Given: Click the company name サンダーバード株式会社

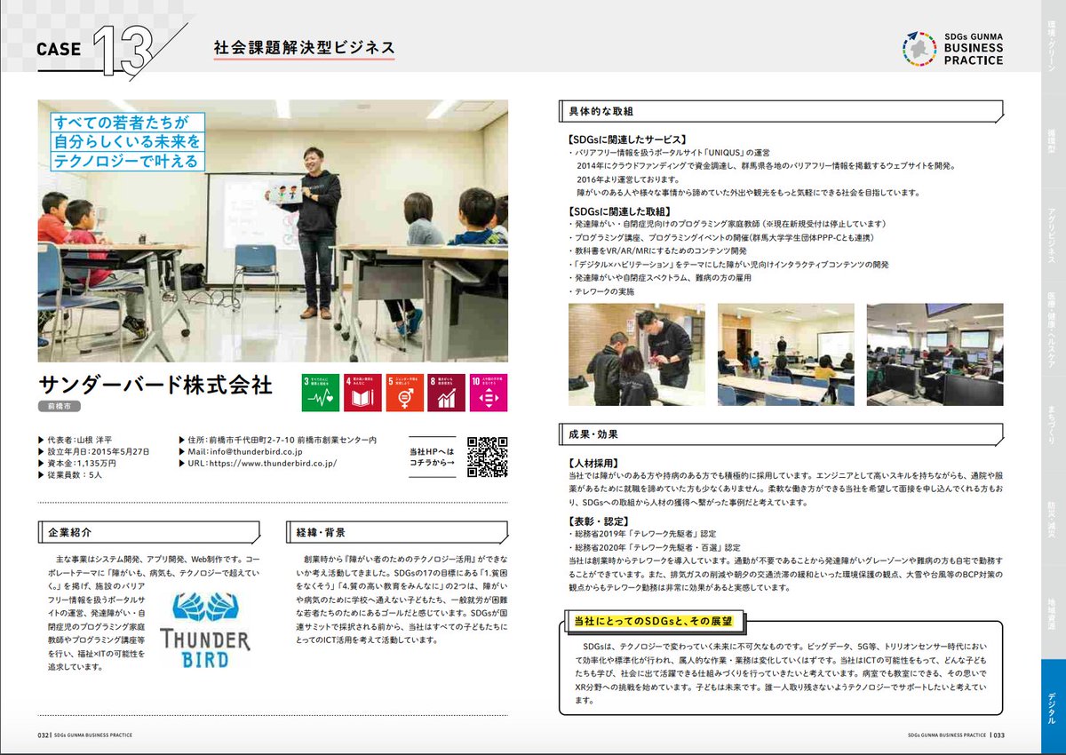Looking at the screenshot, I should [x=155, y=385].
